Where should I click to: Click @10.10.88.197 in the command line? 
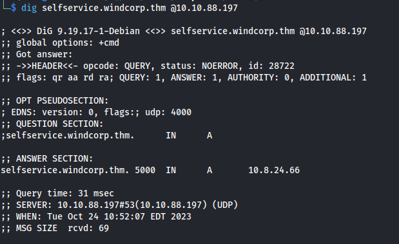pyautogui.click(x=204, y=8)
